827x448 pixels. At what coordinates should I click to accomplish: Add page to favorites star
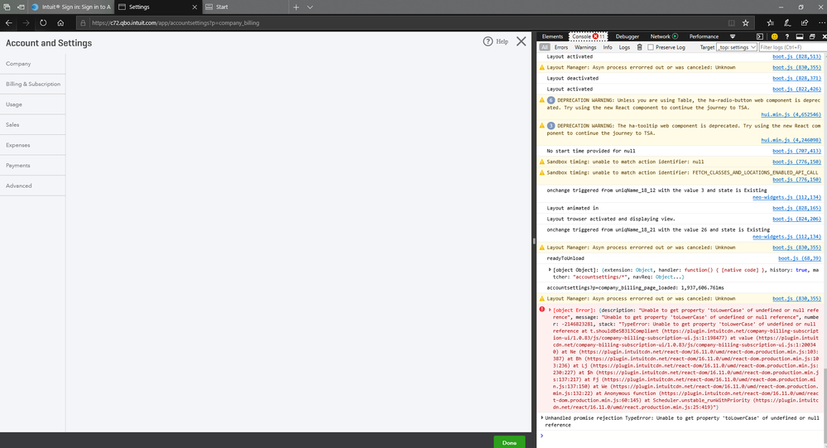pos(746,22)
